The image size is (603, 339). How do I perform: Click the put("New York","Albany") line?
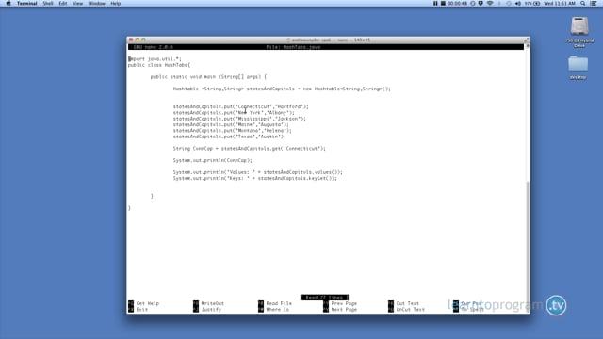[x=234, y=113]
